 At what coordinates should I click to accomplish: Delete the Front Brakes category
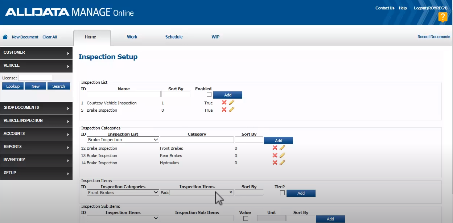(x=275, y=148)
